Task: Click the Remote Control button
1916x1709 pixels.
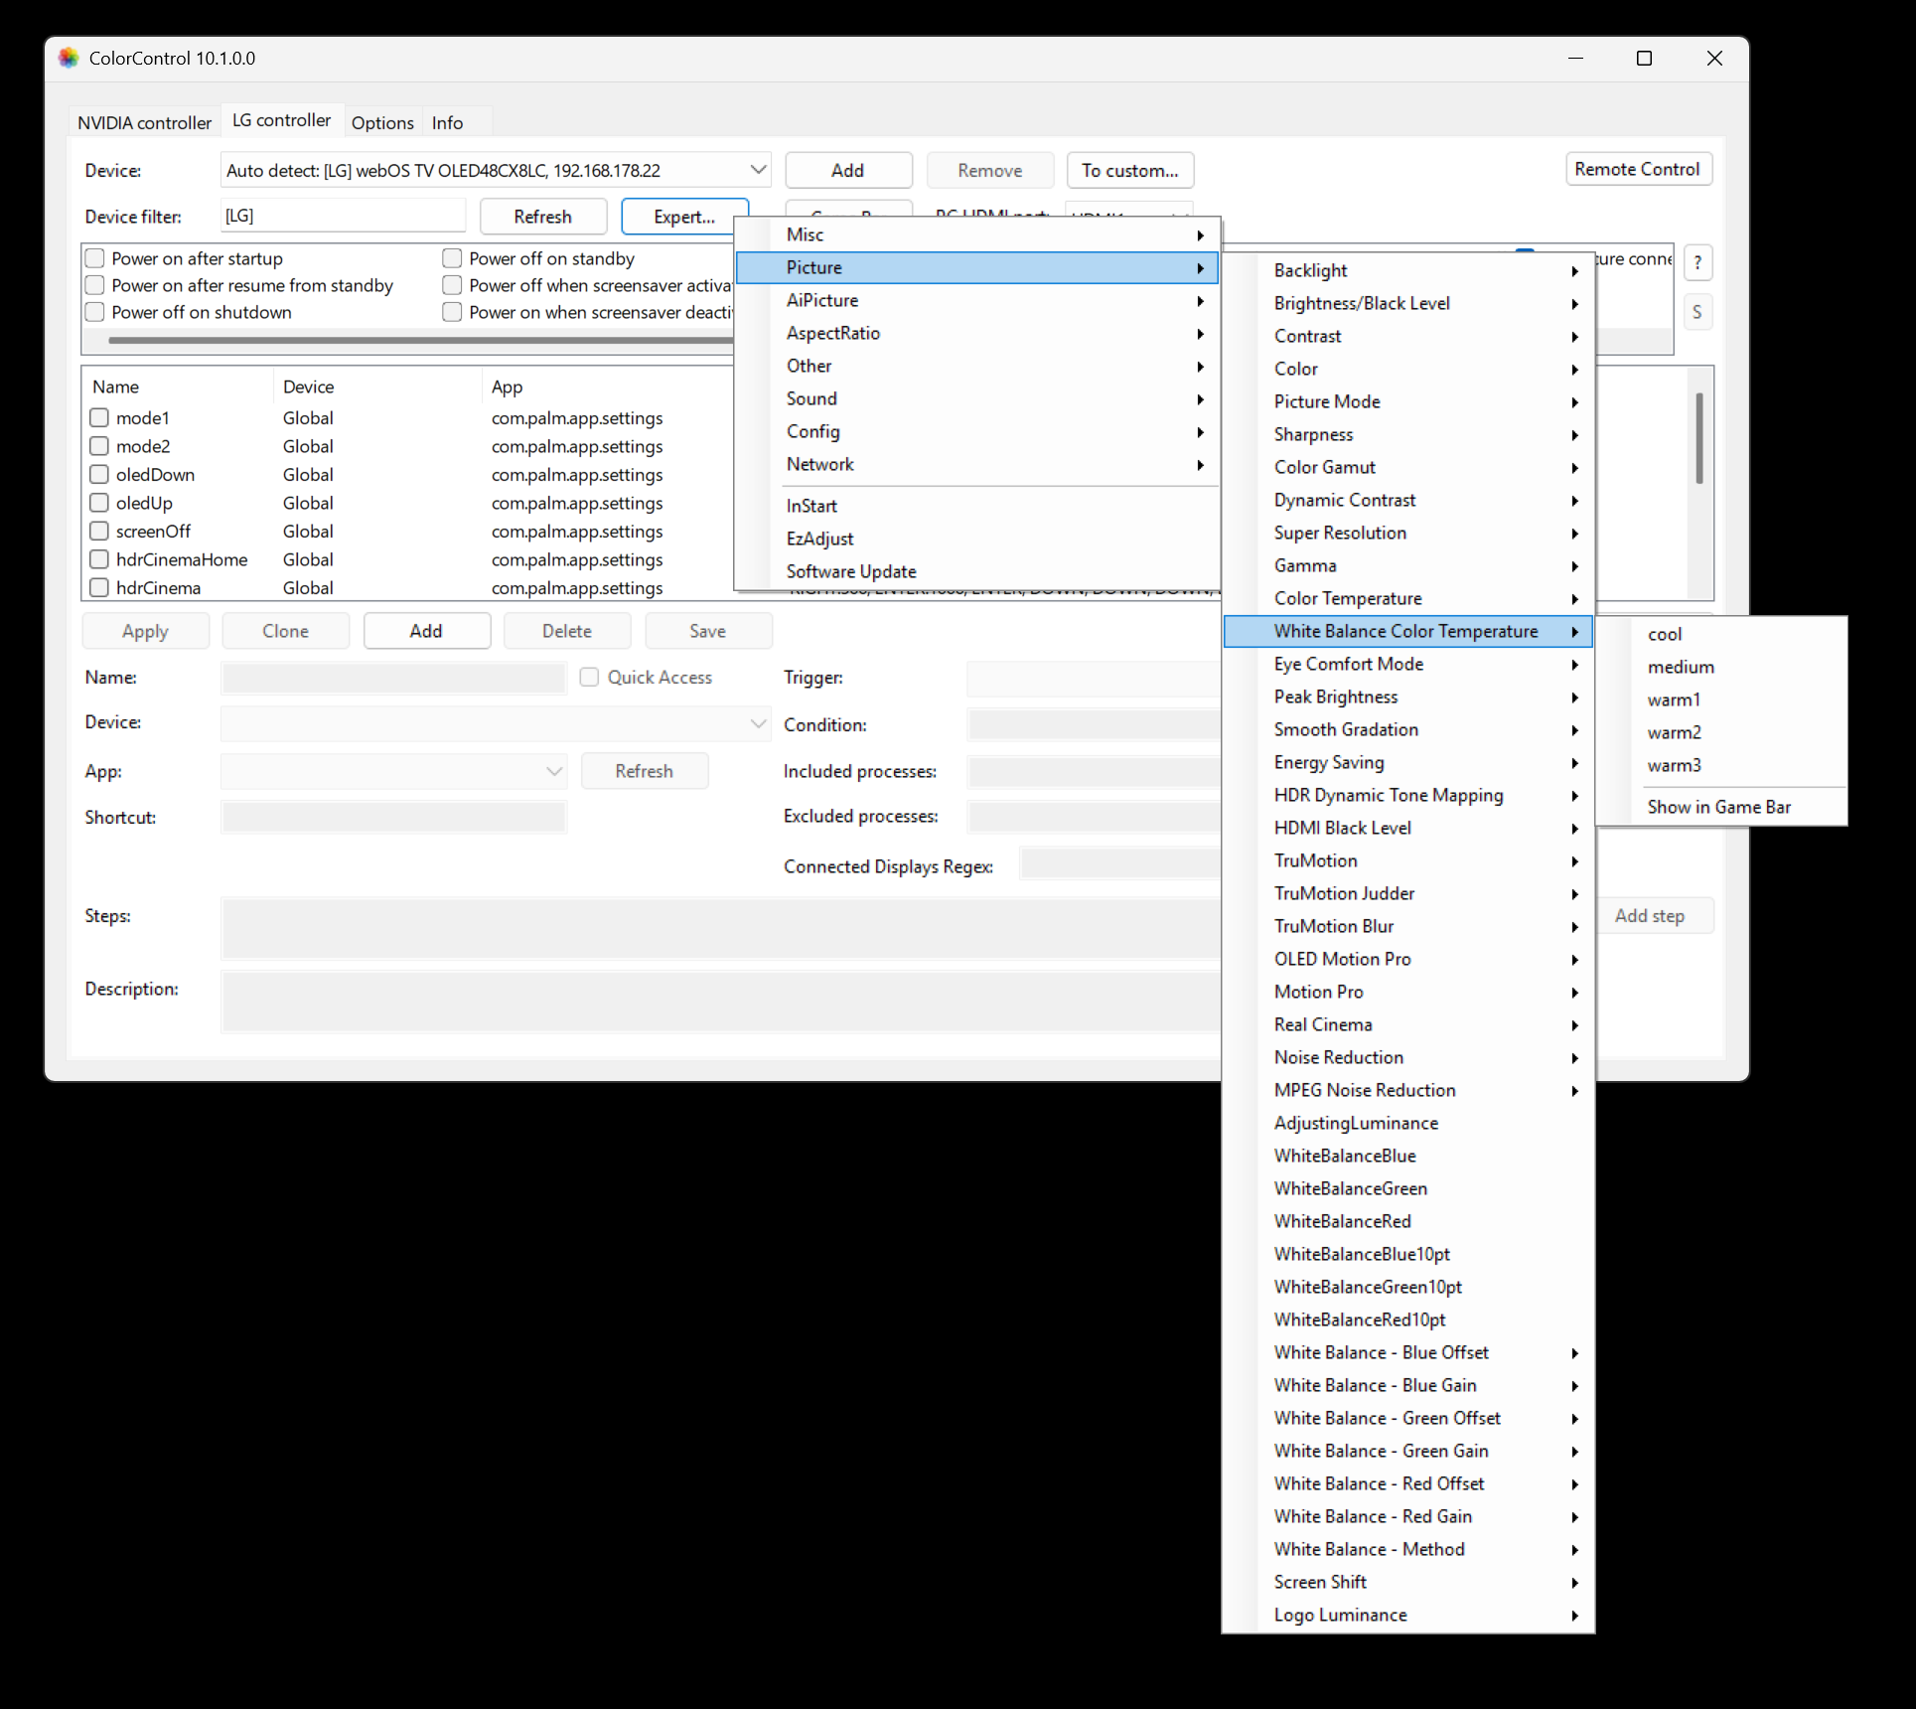Action: point(1637,169)
